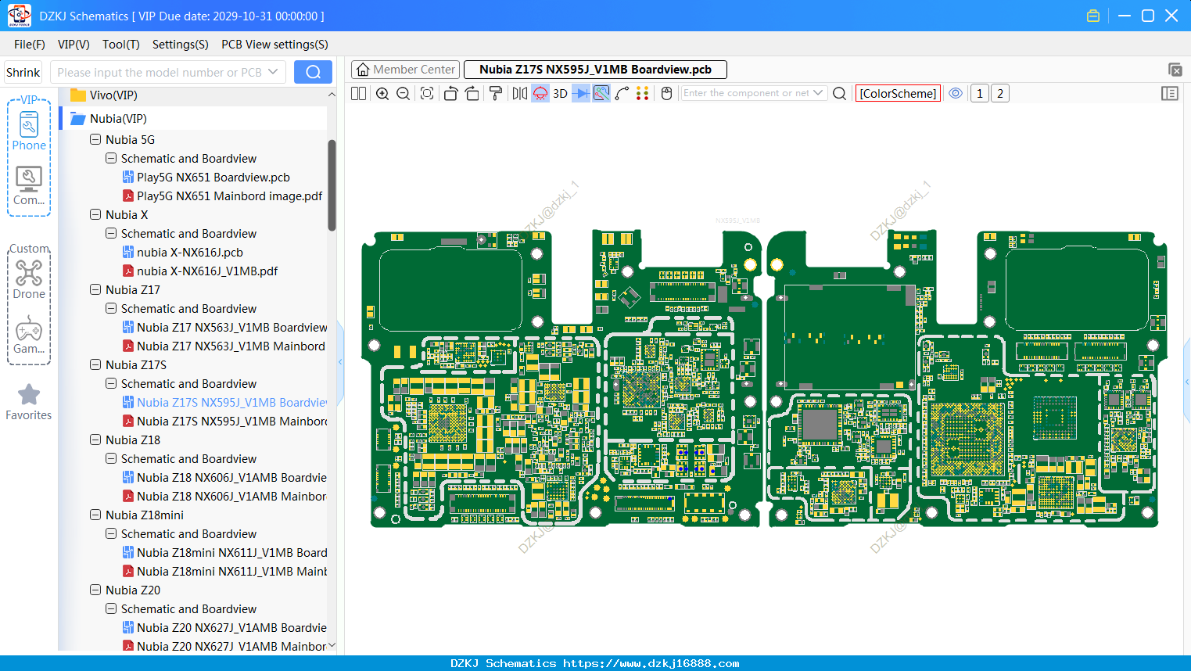Screen dimensions: 1191x671
Task: Open the Member Center tab
Action: point(405,70)
